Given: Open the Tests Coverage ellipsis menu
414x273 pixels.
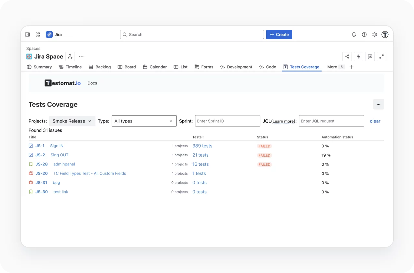Looking at the screenshot, I should pos(379,104).
